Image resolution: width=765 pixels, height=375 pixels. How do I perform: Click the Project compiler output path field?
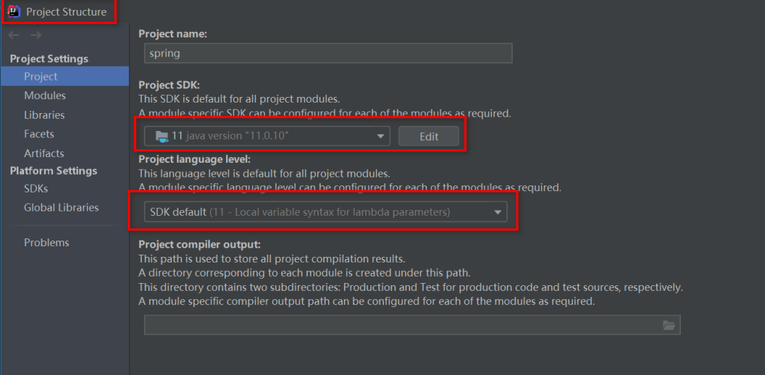tap(401, 325)
